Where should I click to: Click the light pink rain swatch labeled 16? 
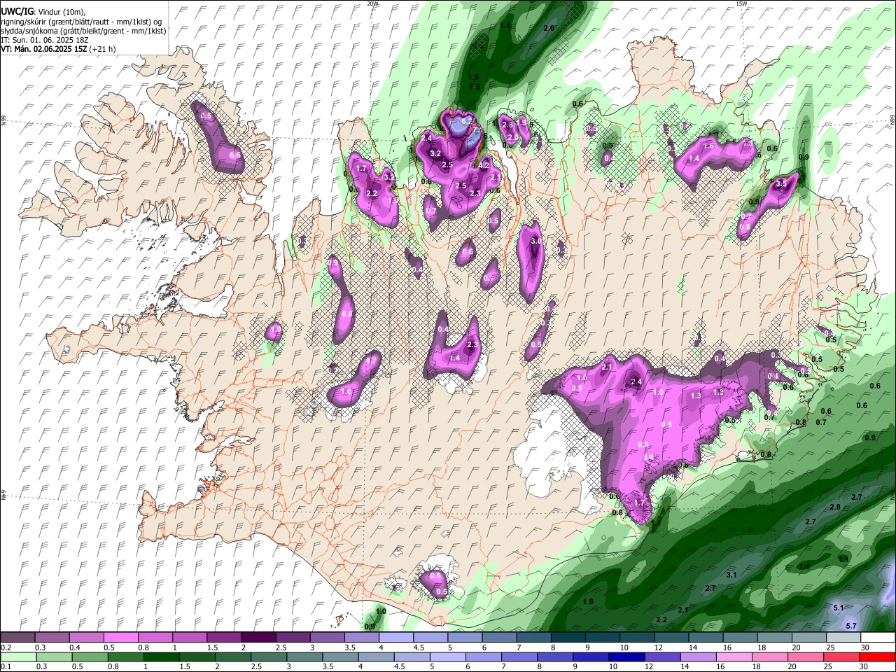734,657
